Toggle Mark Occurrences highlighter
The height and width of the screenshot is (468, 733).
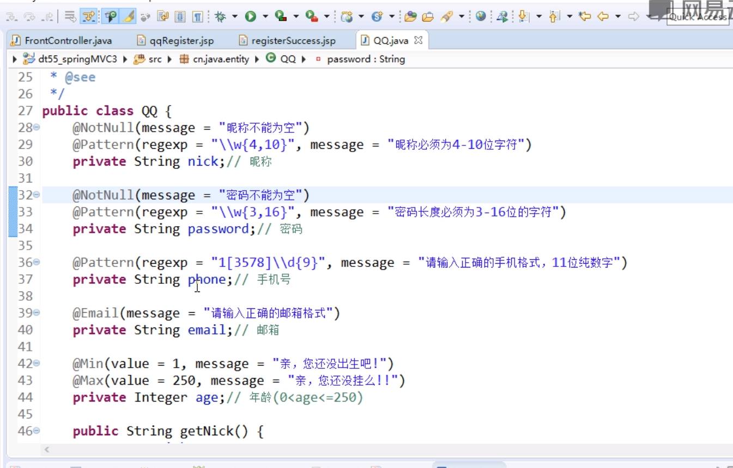point(129,17)
